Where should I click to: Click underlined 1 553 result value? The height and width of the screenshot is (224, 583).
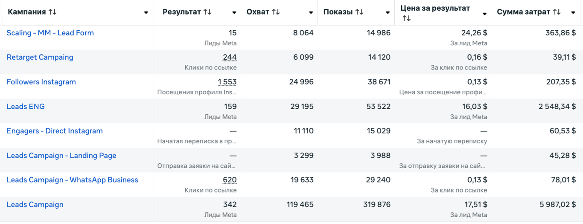pyautogui.click(x=227, y=82)
